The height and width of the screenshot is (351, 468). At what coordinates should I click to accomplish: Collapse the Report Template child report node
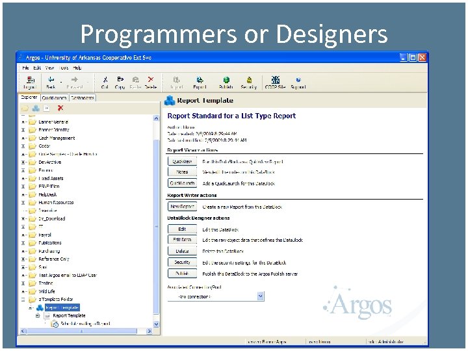click(38, 315)
